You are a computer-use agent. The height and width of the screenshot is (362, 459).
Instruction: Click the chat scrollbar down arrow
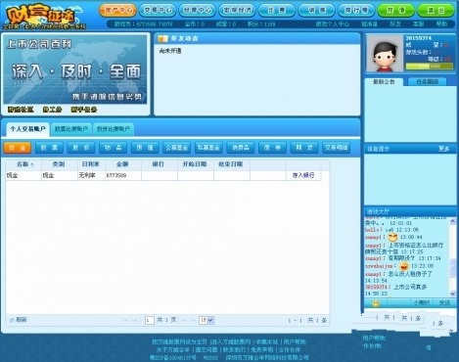click(452, 294)
